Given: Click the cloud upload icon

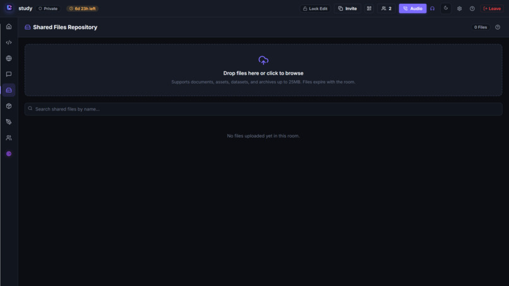Looking at the screenshot, I should coord(263,60).
